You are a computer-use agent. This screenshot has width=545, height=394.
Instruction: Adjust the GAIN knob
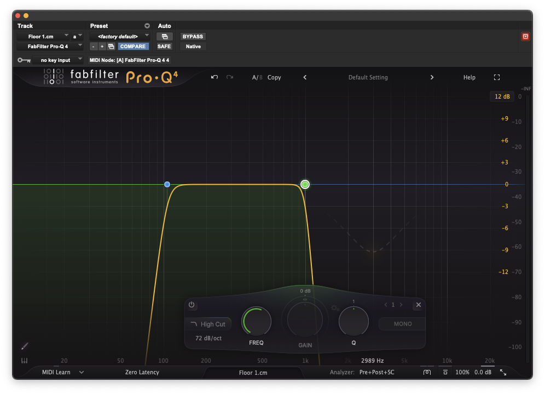[305, 319]
